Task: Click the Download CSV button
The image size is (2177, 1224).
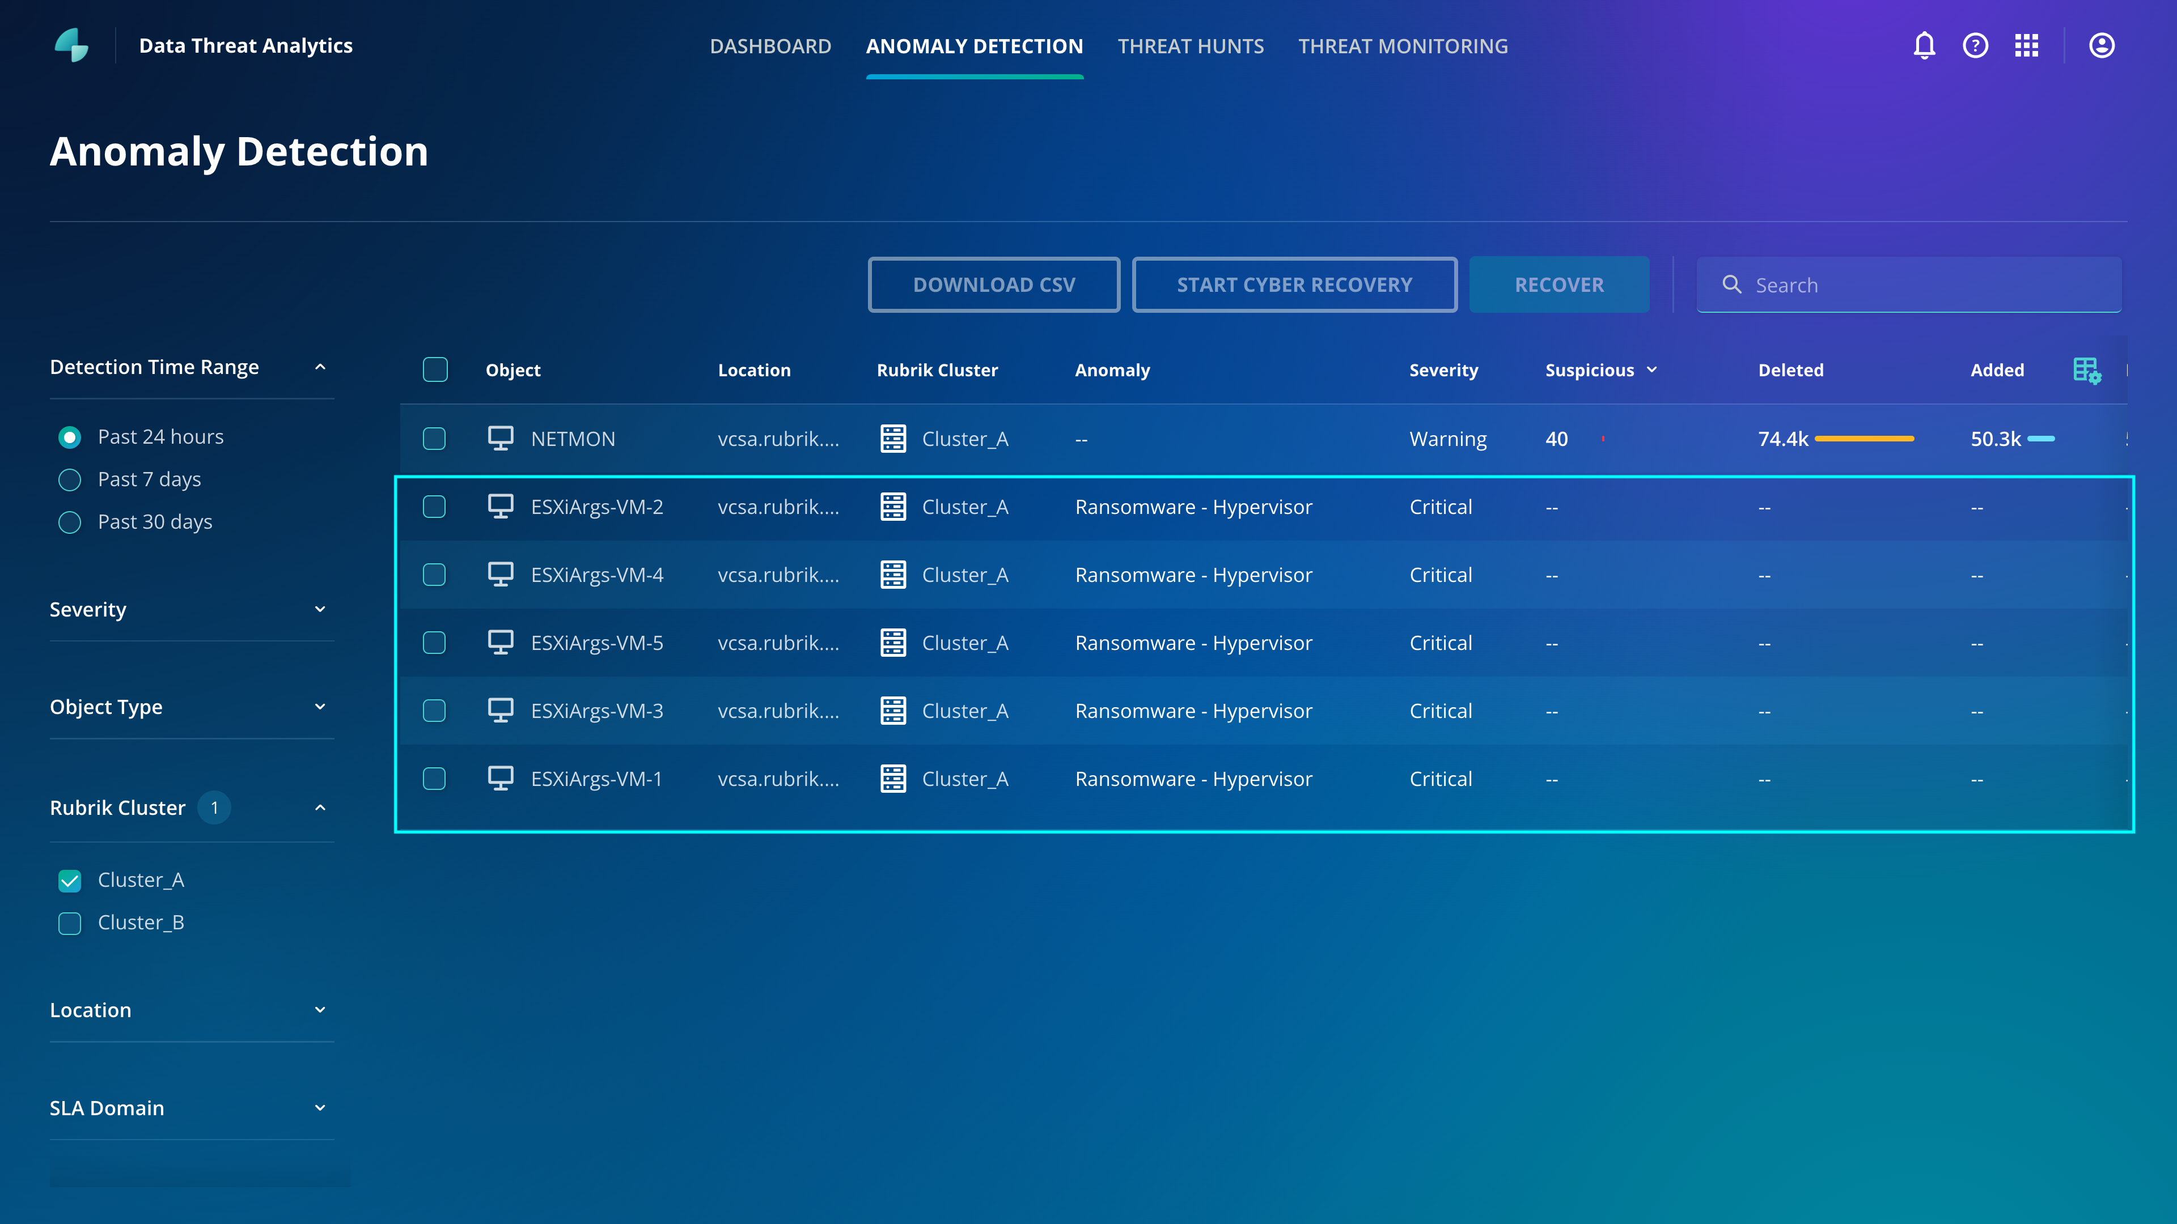Action: (994, 284)
